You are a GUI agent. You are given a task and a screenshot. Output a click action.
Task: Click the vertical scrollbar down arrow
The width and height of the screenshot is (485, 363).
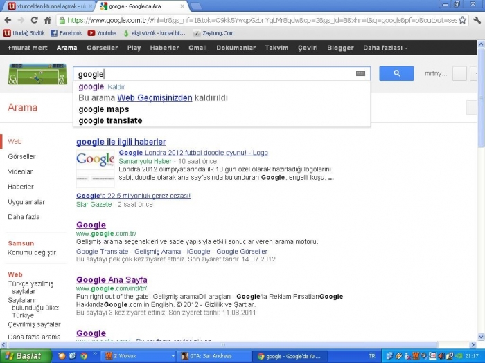click(481, 337)
